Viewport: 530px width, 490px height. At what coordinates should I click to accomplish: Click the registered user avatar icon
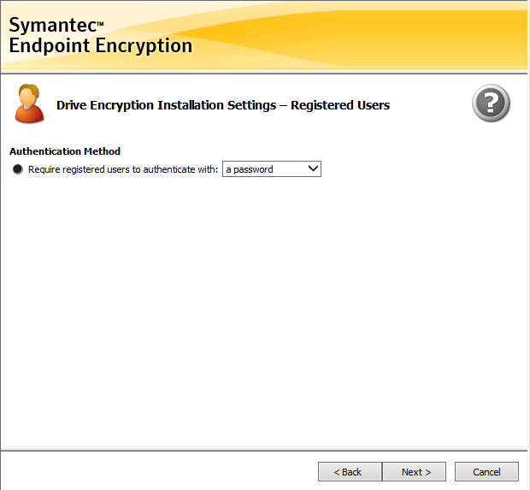(x=28, y=104)
